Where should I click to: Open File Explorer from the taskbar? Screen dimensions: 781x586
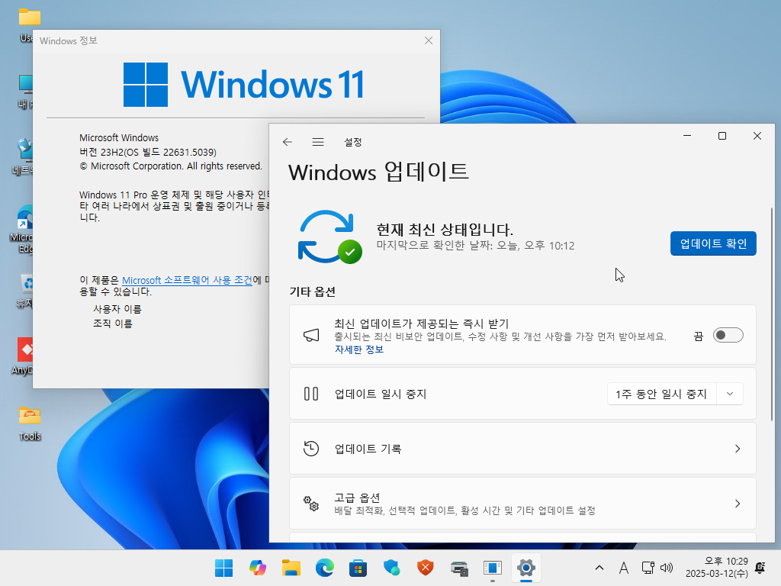291,568
